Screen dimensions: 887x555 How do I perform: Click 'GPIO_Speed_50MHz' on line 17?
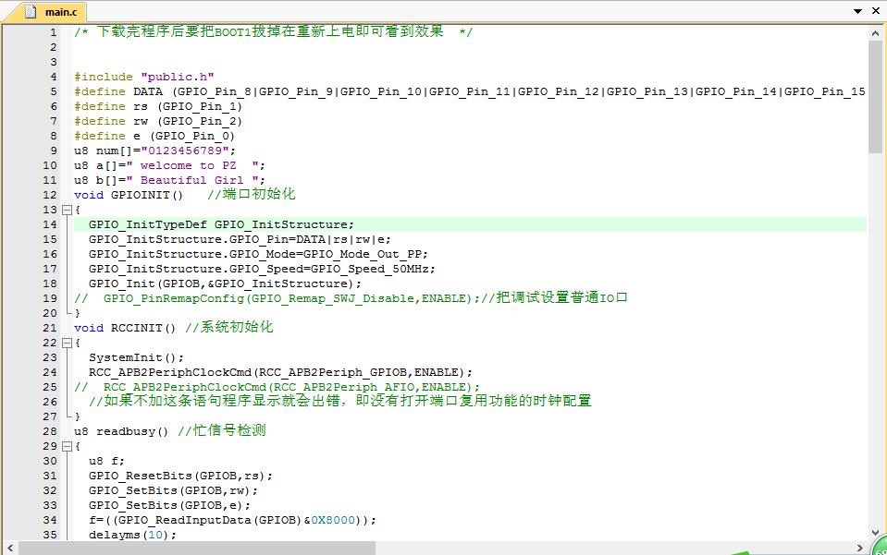click(369, 269)
